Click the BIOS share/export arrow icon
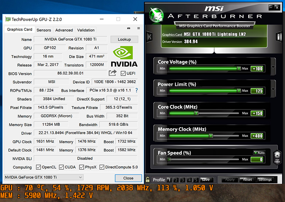 coord(113,73)
